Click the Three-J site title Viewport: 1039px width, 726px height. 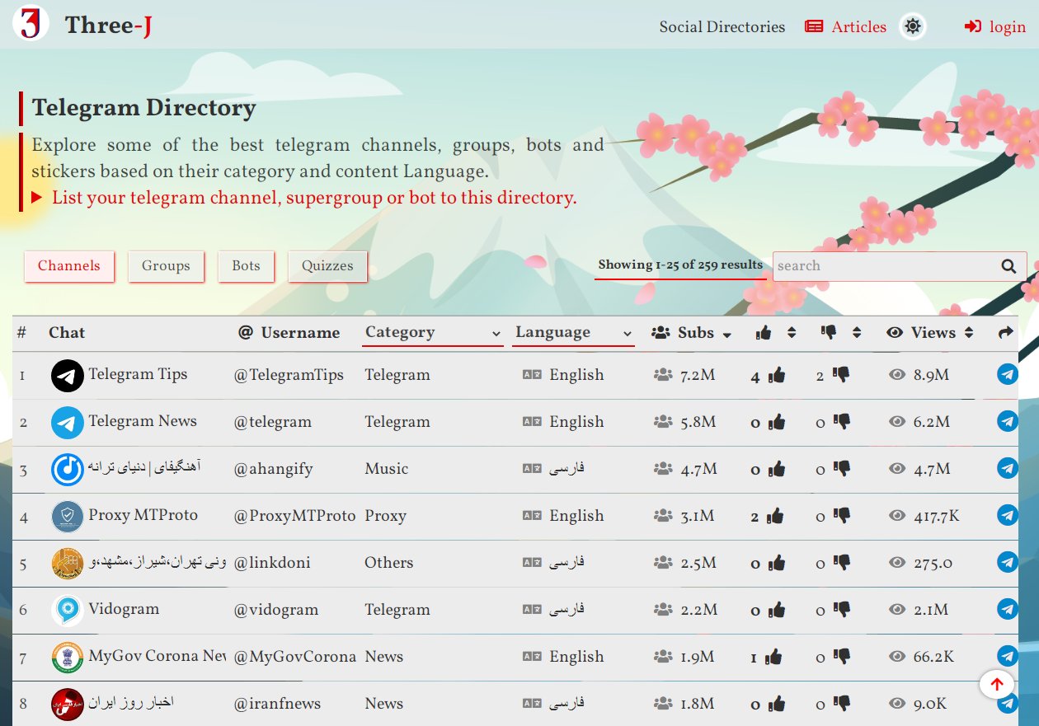[x=108, y=26]
